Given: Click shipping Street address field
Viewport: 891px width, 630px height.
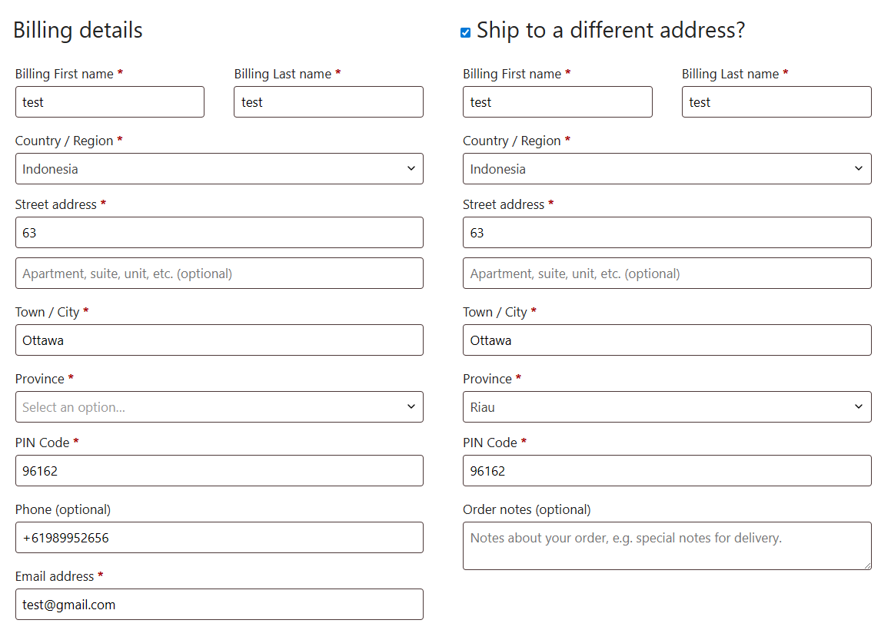Looking at the screenshot, I should pos(667,233).
